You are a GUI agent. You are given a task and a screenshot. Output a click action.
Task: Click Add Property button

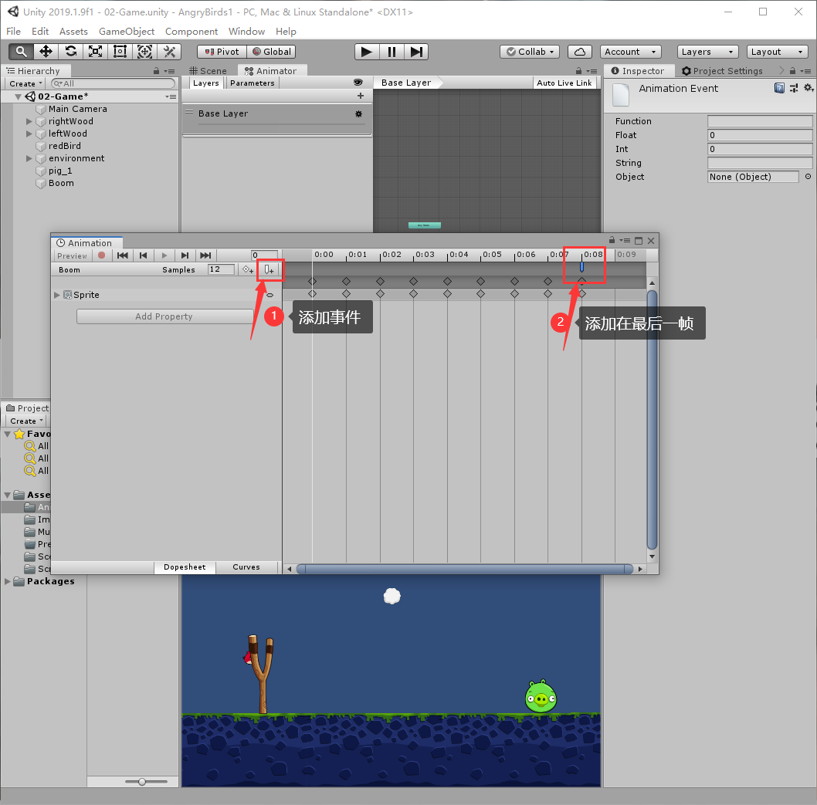click(x=164, y=316)
